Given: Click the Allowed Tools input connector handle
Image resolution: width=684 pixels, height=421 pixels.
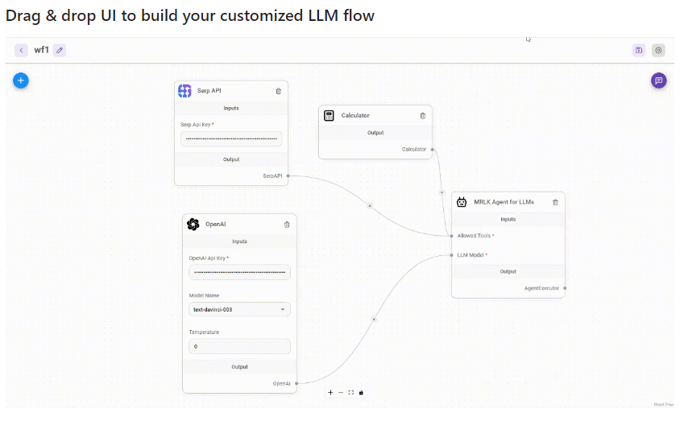Looking at the screenshot, I should (451, 236).
